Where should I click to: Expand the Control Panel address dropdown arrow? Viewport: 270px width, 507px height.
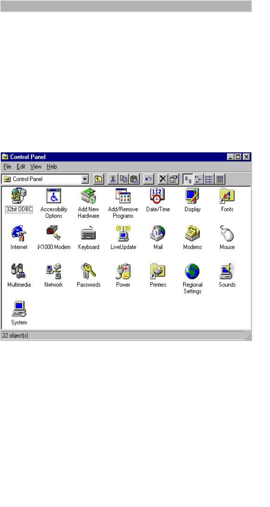(85, 179)
